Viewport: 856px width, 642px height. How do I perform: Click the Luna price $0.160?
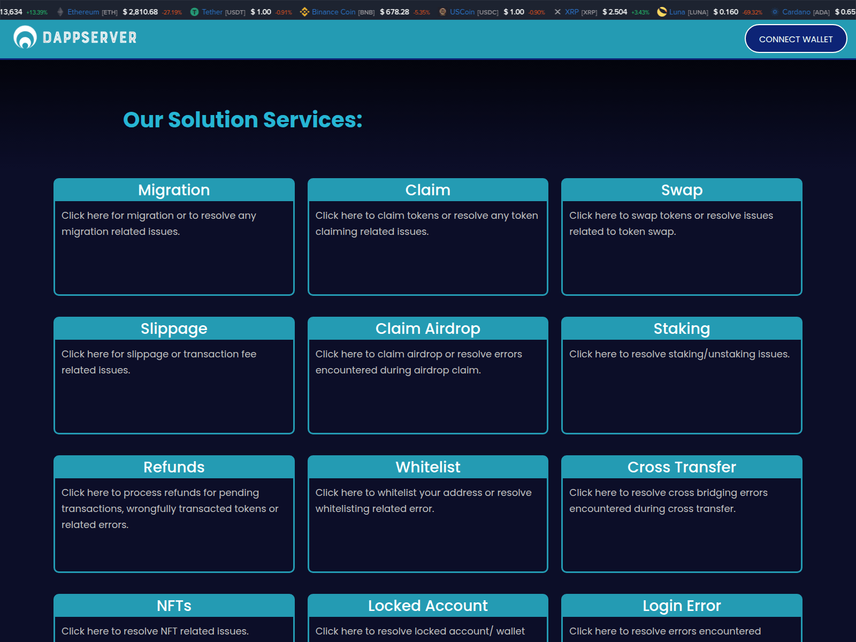[x=726, y=12]
